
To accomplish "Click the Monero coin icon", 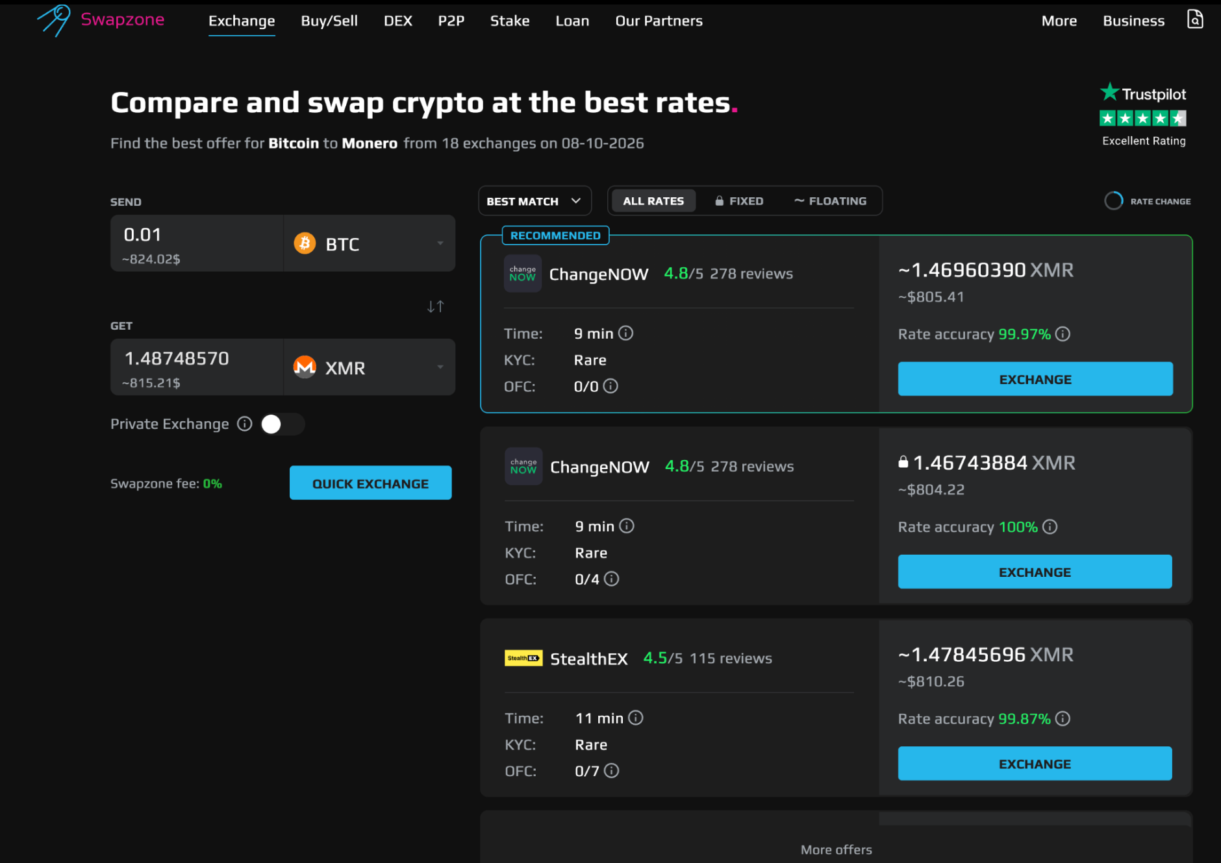I will coord(305,367).
